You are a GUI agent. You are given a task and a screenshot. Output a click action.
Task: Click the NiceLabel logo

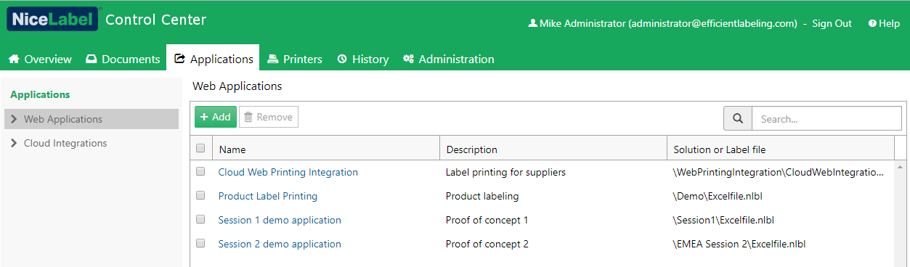coord(52,20)
